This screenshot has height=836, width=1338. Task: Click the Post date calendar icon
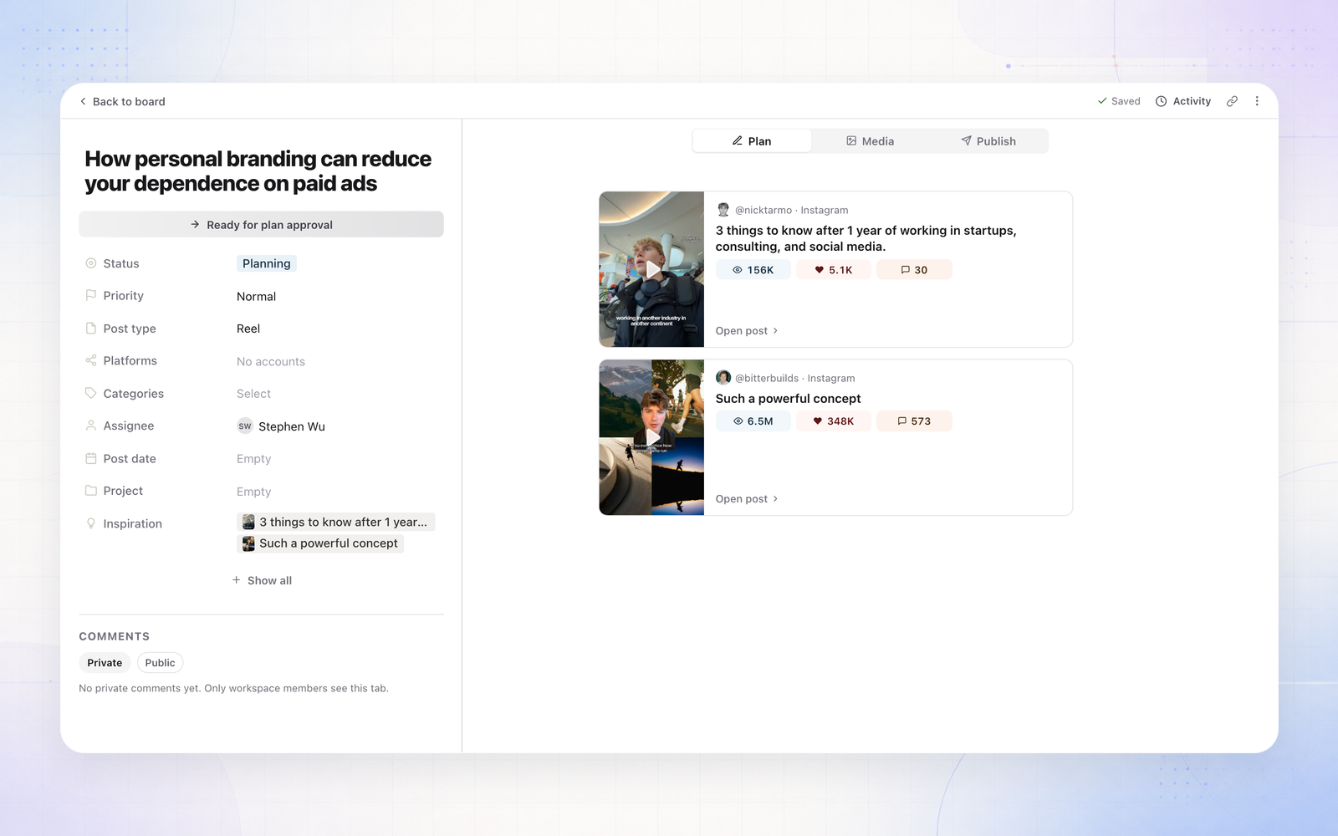(91, 458)
